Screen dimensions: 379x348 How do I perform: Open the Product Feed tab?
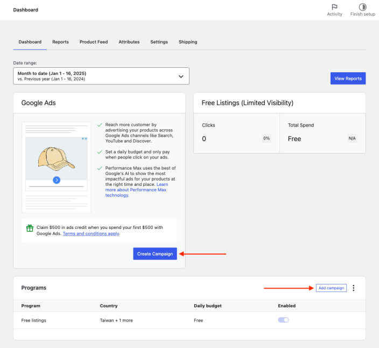tap(94, 42)
